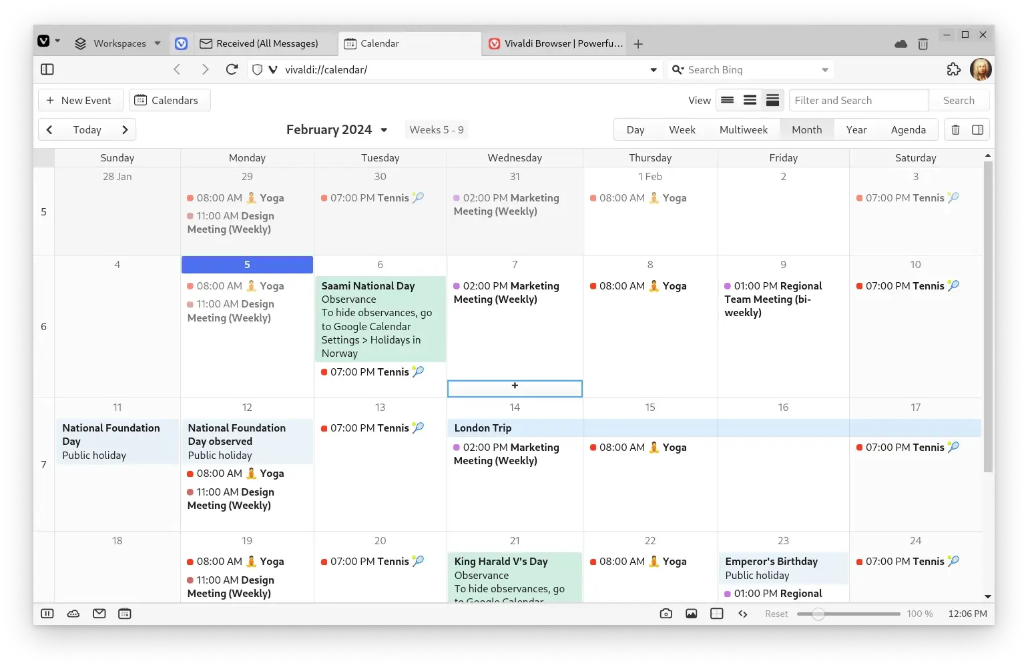Image resolution: width=1028 pixels, height=667 pixels.
Task: Click the reload page icon
Action: pos(232,69)
